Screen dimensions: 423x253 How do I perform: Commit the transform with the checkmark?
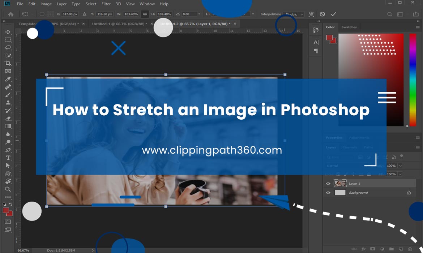coord(333,14)
